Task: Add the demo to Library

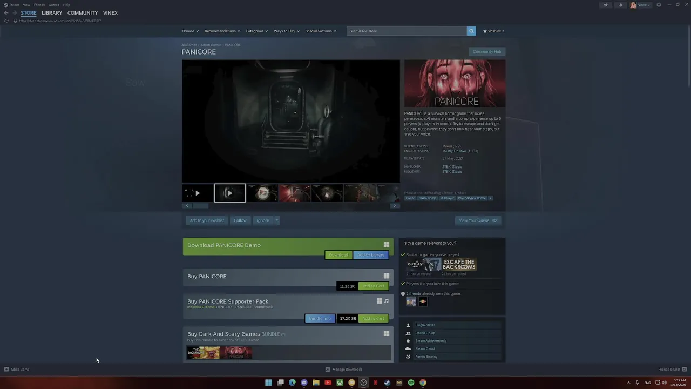Action: (371, 255)
